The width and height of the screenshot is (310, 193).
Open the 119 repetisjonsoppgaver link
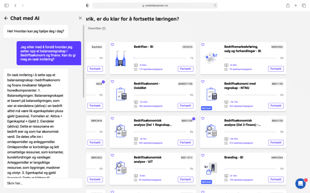149,69
